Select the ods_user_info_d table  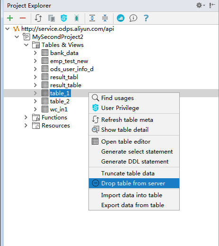[72, 69]
